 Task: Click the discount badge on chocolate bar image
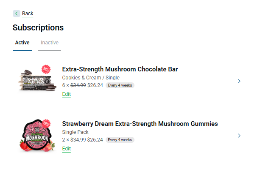click(46, 69)
